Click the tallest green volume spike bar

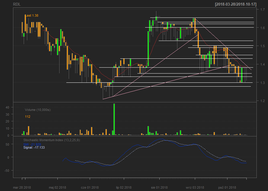[x=114, y=119]
